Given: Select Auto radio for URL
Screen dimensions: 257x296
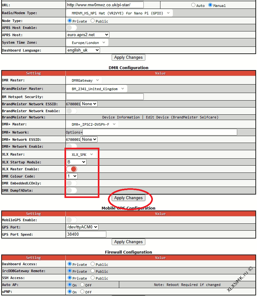Looking at the screenshot, I should [193, 5].
